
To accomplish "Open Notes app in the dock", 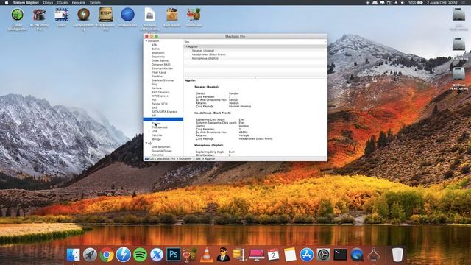I will click(x=290, y=255).
